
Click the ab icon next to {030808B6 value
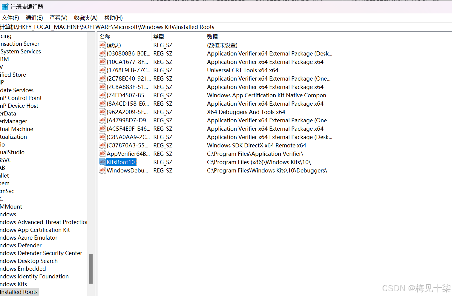pos(102,53)
